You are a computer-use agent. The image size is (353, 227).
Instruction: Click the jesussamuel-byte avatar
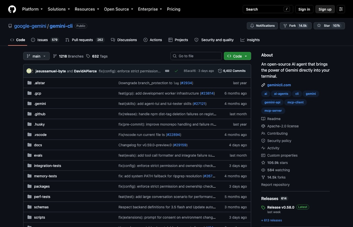tap(29, 71)
